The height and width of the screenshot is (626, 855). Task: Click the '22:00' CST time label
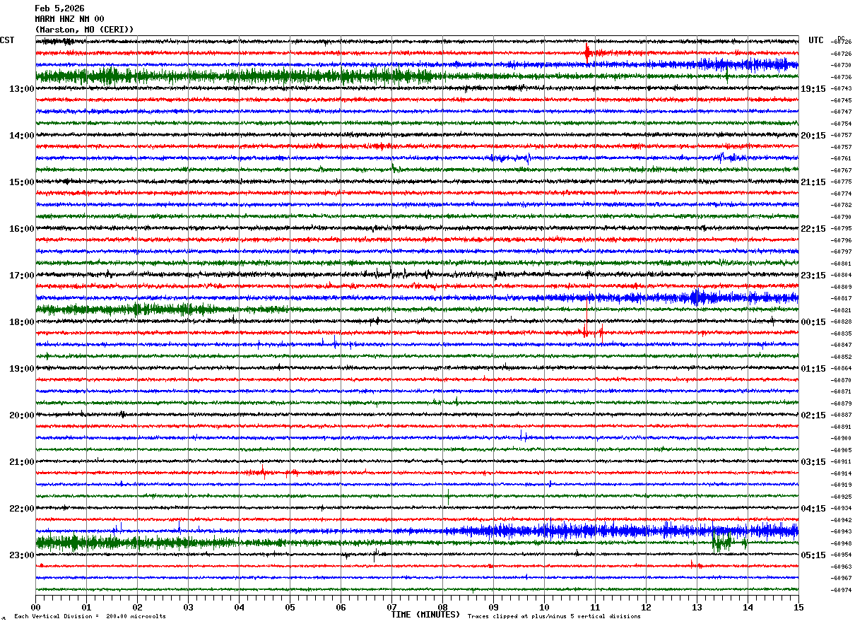point(22,509)
